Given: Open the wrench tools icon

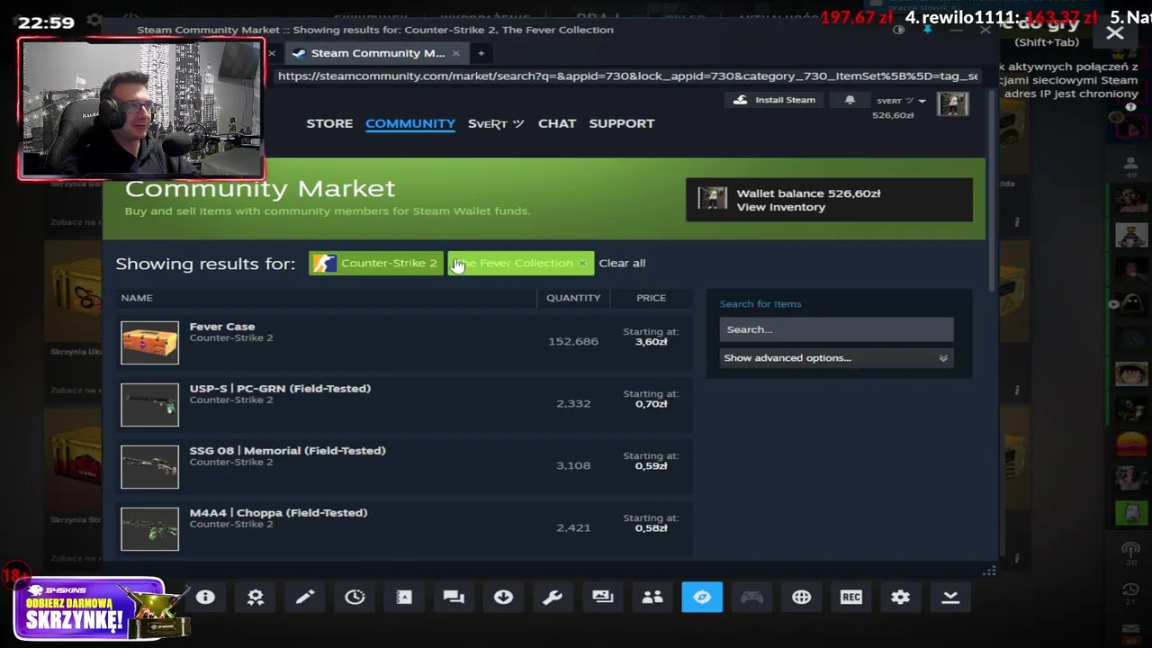Looking at the screenshot, I should (553, 598).
